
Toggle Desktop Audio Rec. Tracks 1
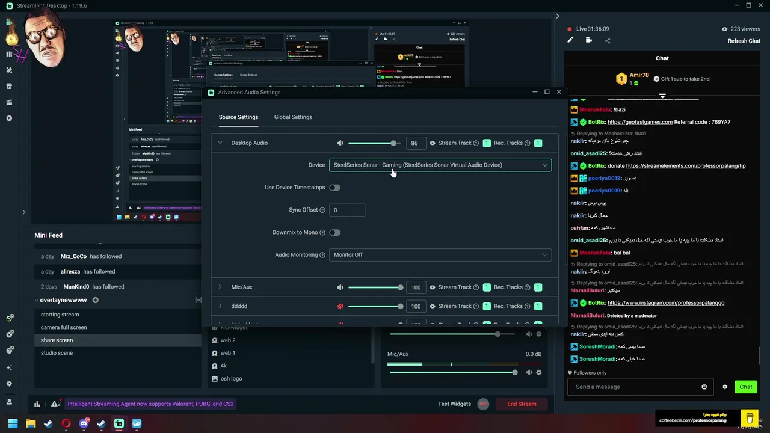538,143
